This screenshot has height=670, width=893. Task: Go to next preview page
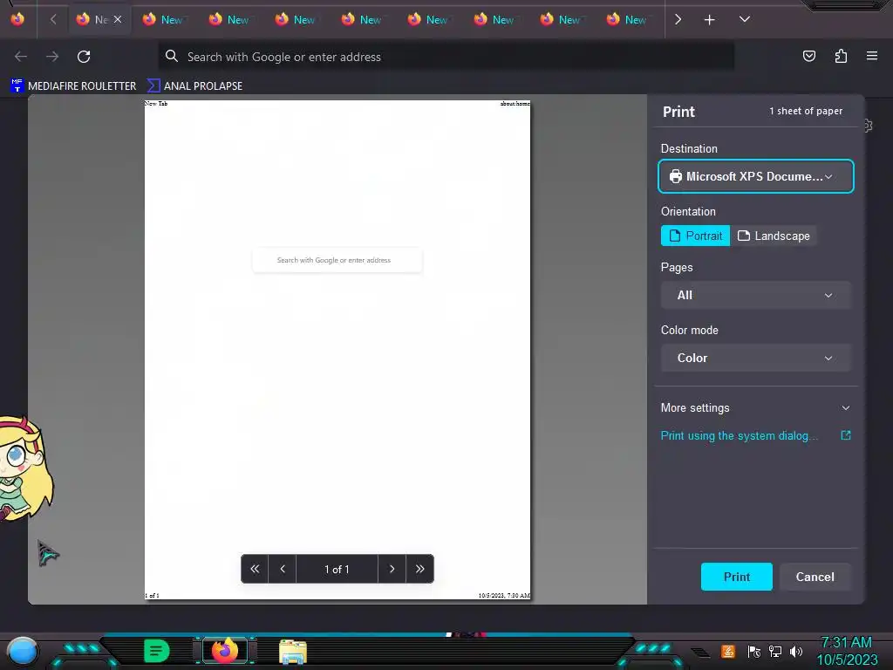coord(392,569)
